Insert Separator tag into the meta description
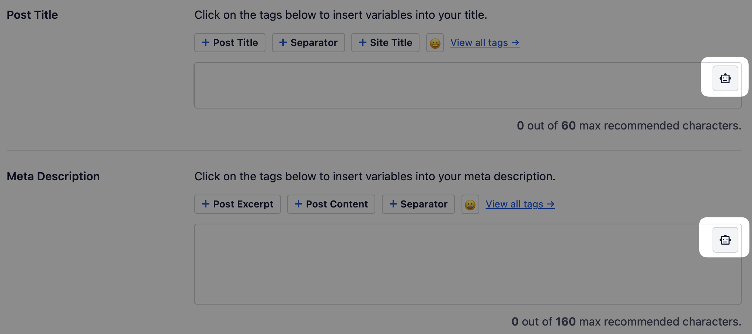This screenshot has height=334, width=752. 418,204
